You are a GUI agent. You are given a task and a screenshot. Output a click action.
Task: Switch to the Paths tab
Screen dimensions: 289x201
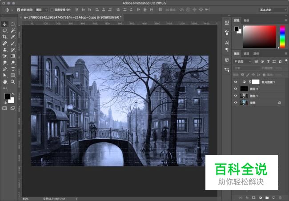pyautogui.click(x=256, y=54)
